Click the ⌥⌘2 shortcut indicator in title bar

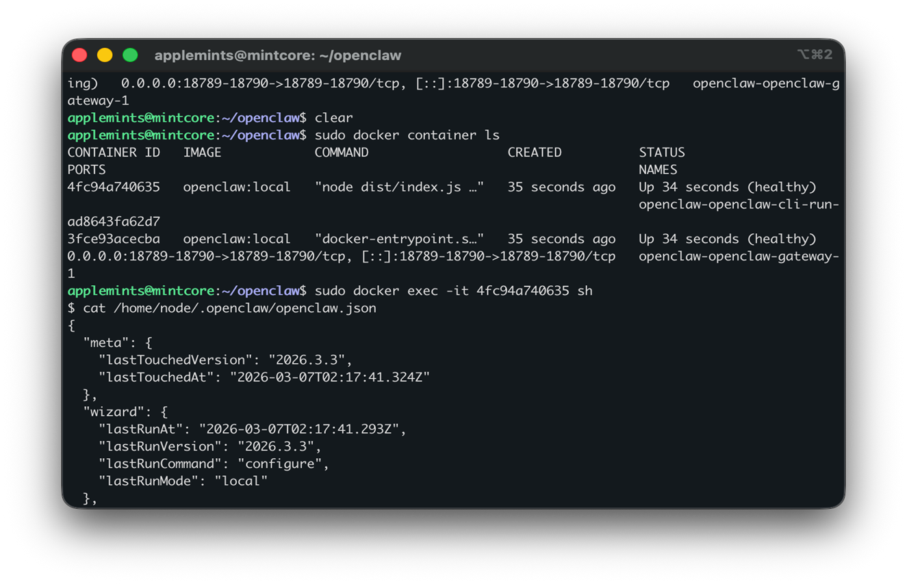tap(815, 55)
